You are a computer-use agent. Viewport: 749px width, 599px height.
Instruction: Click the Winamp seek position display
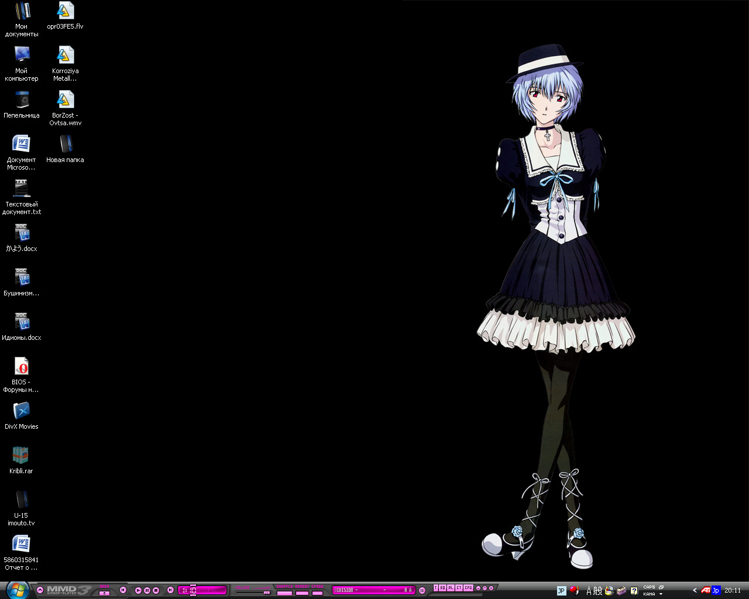[x=202, y=590]
